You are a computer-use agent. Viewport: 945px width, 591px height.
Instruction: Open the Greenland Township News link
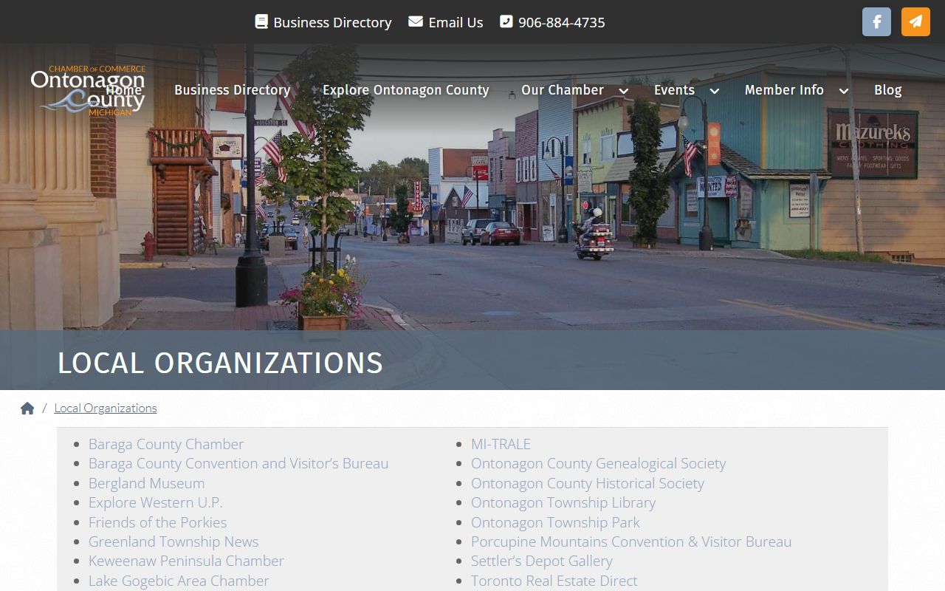pos(173,542)
